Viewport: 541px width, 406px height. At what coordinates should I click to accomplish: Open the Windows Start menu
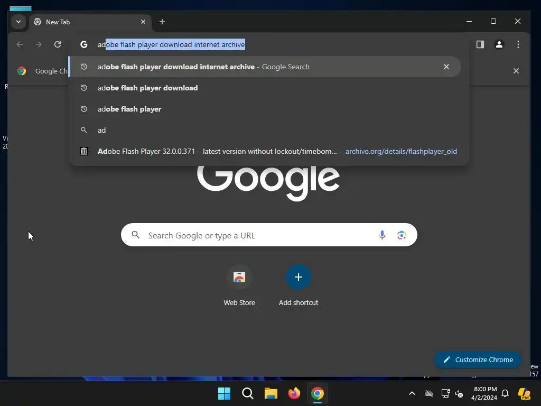[224, 393]
